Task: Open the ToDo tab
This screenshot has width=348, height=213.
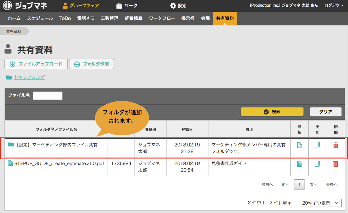Action: (65, 18)
